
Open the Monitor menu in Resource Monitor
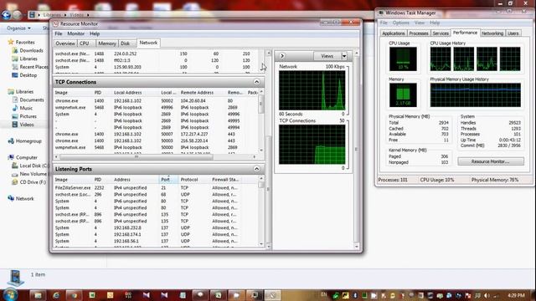[x=75, y=33]
